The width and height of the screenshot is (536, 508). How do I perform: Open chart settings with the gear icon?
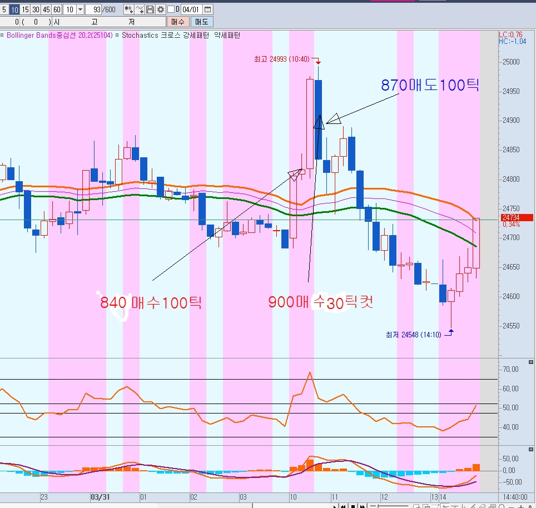tap(161, 9)
